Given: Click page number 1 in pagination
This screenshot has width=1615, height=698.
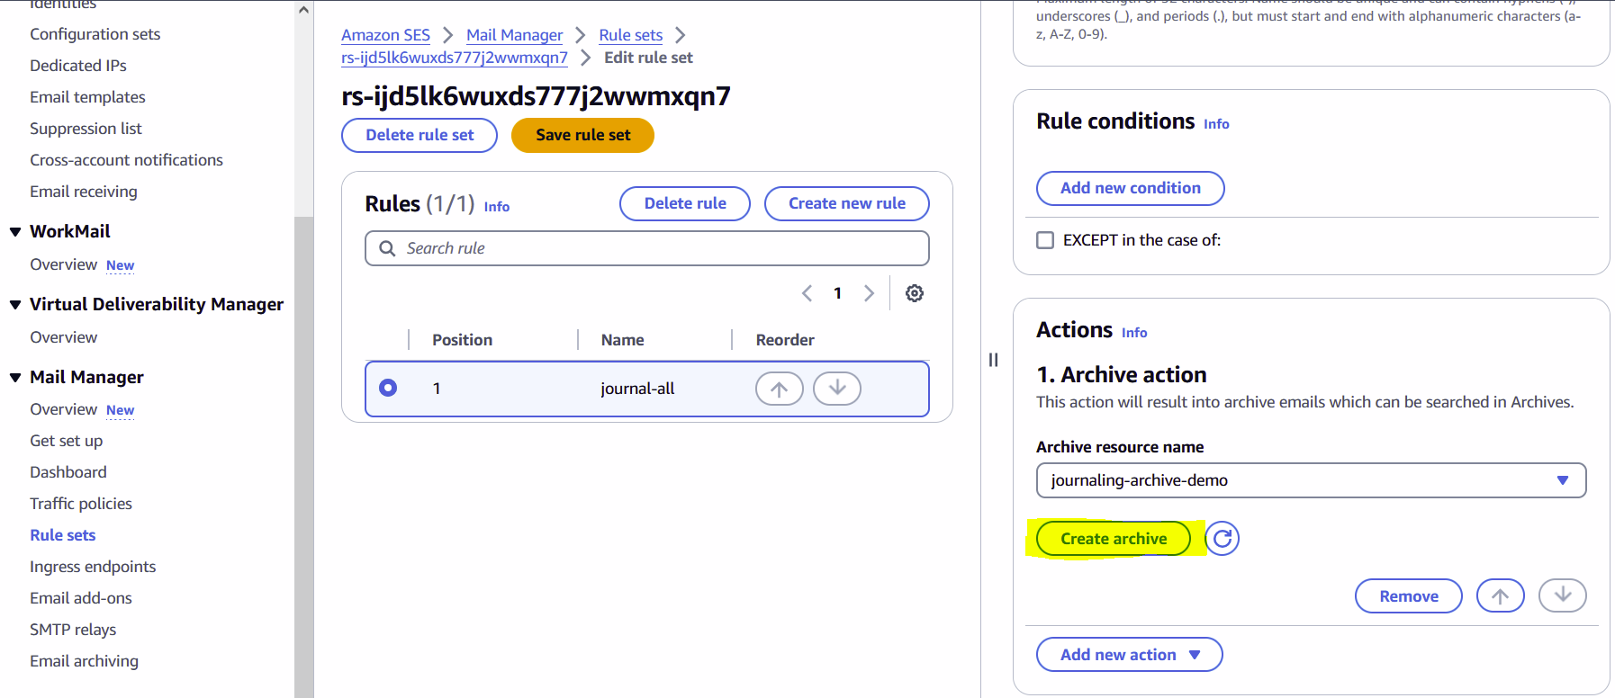Looking at the screenshot, I should point(837,293).
